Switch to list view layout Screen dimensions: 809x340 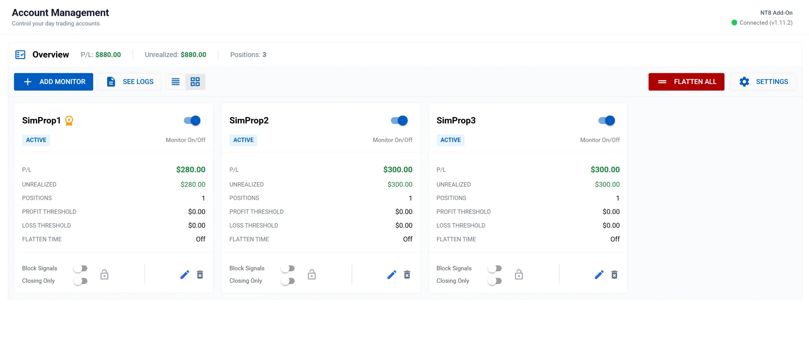(x=176, y=82)
